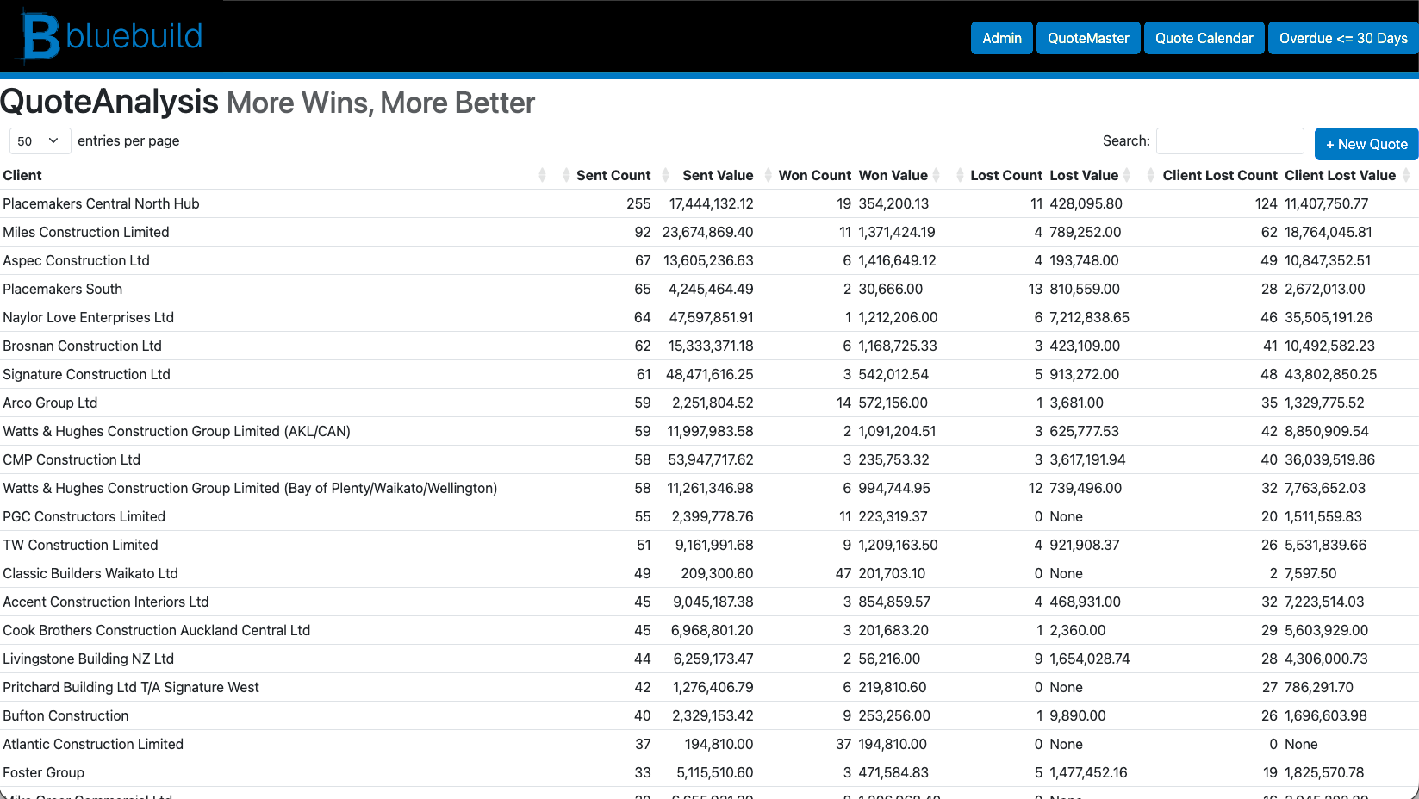Screen dimensions: 1419x799
Task: Click client lost value 35,505,191.26
Action: (x=1329, y=317)
